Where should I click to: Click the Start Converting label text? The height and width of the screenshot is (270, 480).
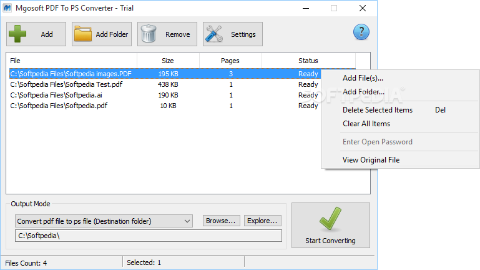[x=330, y=241]
